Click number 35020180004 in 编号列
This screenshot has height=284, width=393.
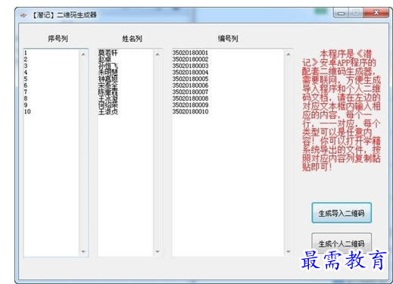[190, 73]
